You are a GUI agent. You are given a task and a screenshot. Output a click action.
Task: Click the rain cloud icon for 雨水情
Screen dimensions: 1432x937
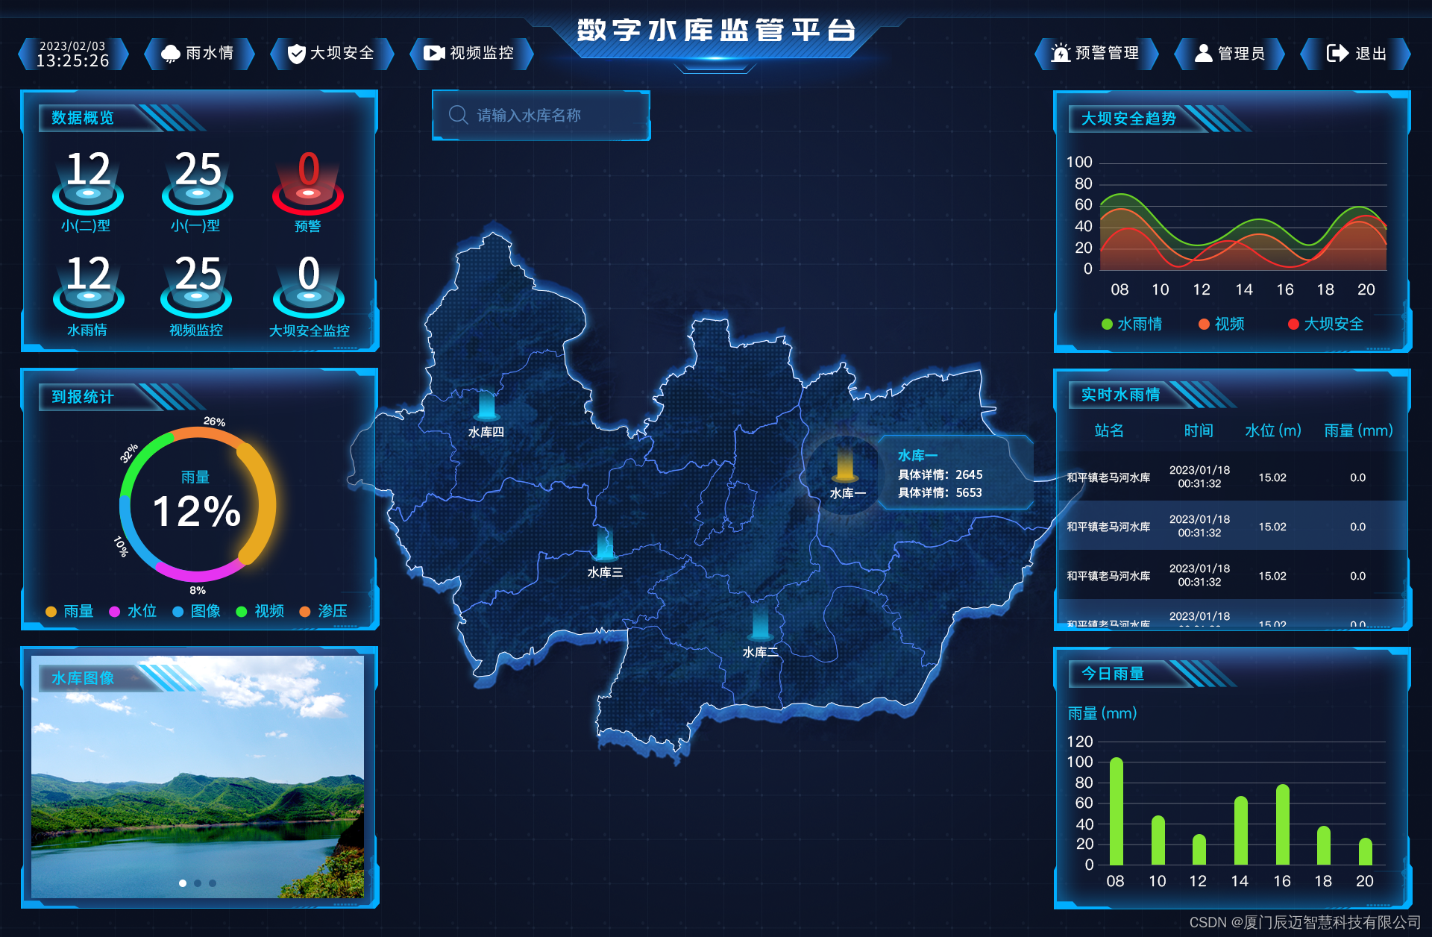click(x=171, y=54)
